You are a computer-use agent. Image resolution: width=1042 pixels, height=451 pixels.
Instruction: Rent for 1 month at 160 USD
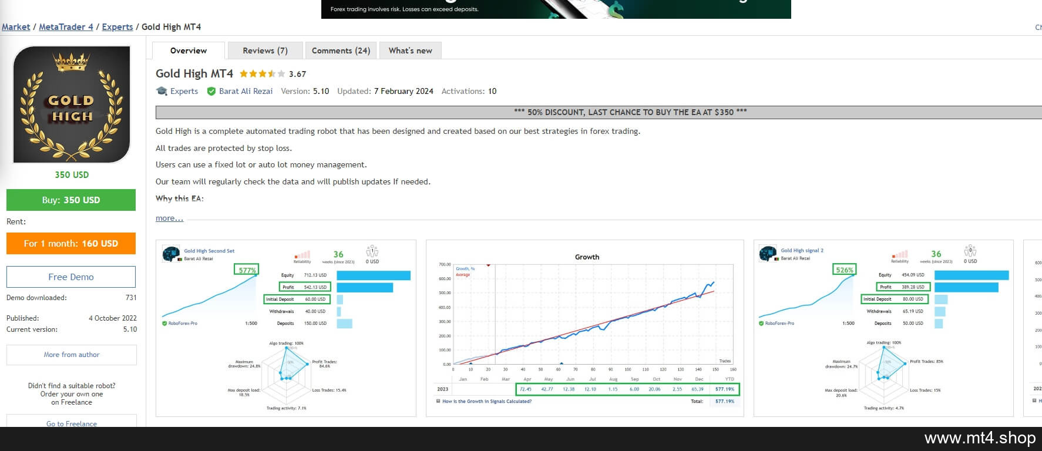click(71, 243)
